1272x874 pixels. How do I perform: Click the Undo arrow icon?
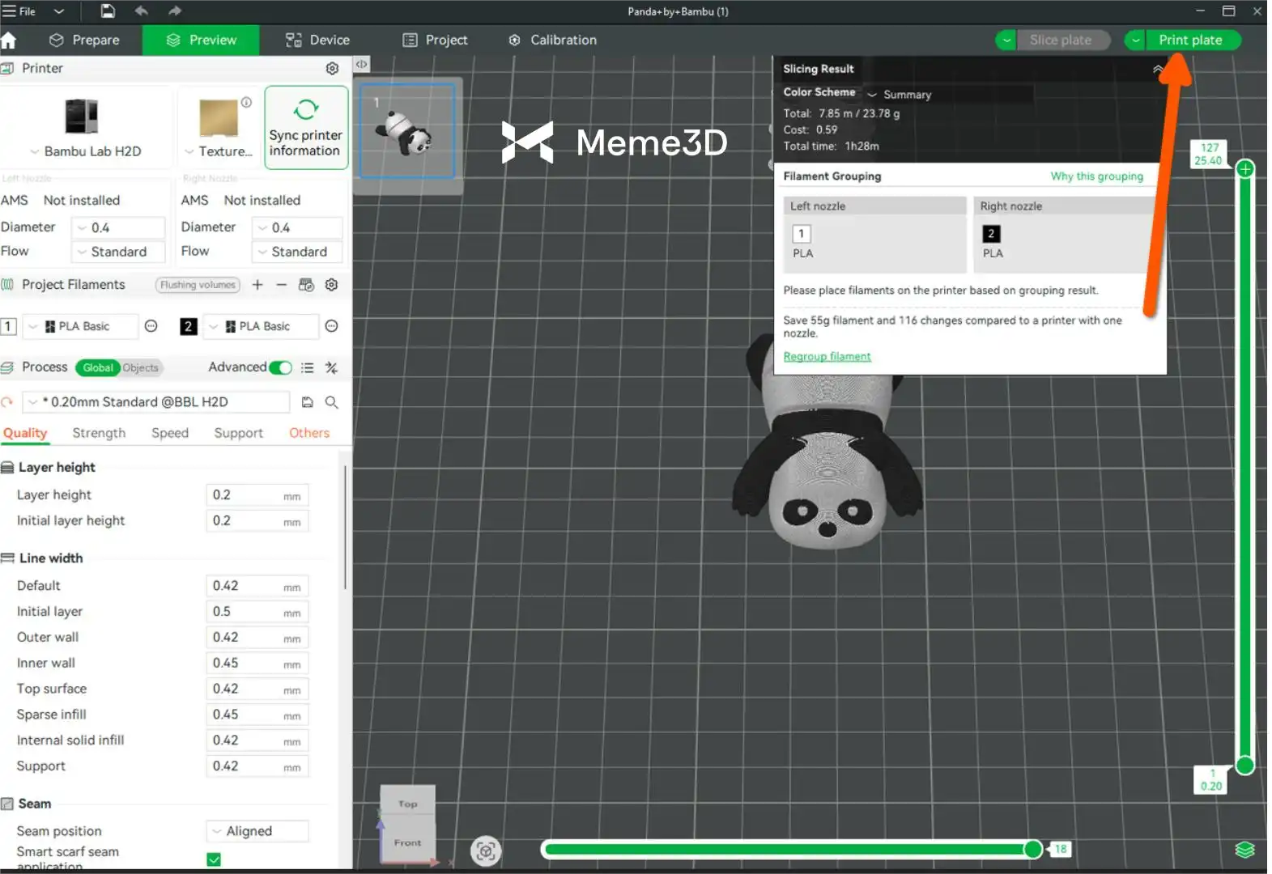[142, 11]
